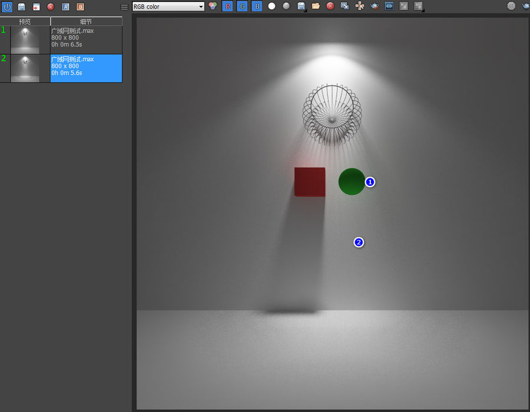Clear the frame buffer image

tap(330, 6)
